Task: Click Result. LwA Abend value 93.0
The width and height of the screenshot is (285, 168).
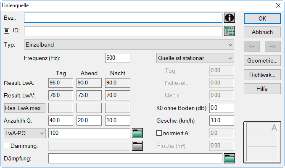Action: point(89,83)
